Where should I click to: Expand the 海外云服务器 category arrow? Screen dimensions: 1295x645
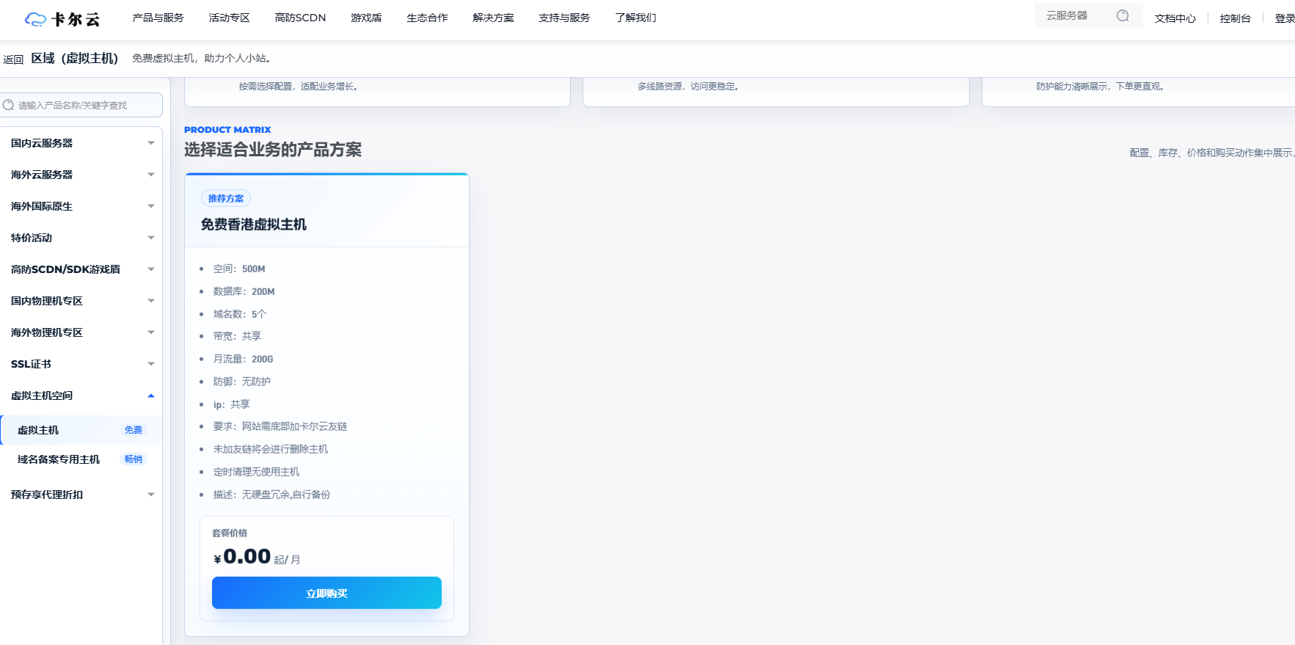coord(151,175)
